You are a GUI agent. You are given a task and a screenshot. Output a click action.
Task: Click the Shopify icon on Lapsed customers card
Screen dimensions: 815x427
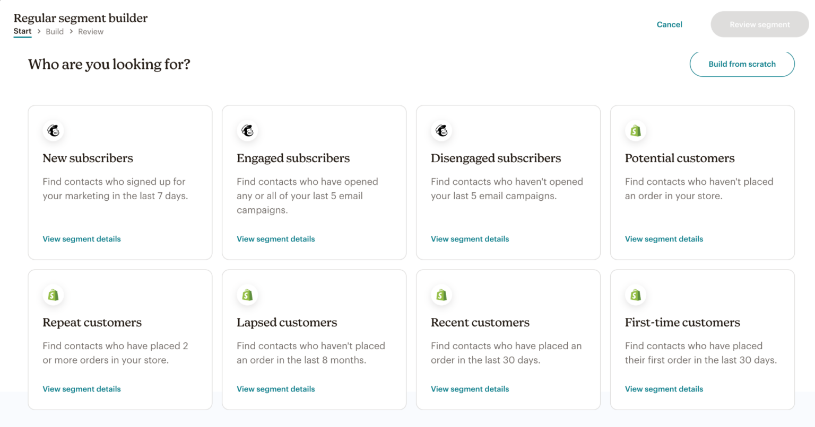pyautogui.click(x=247, y=295)
